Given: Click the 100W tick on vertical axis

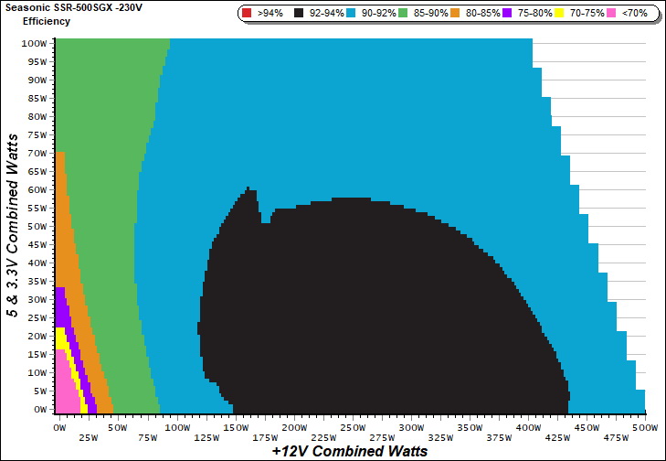Looking at the screenshot, I should tap(33, 43).
